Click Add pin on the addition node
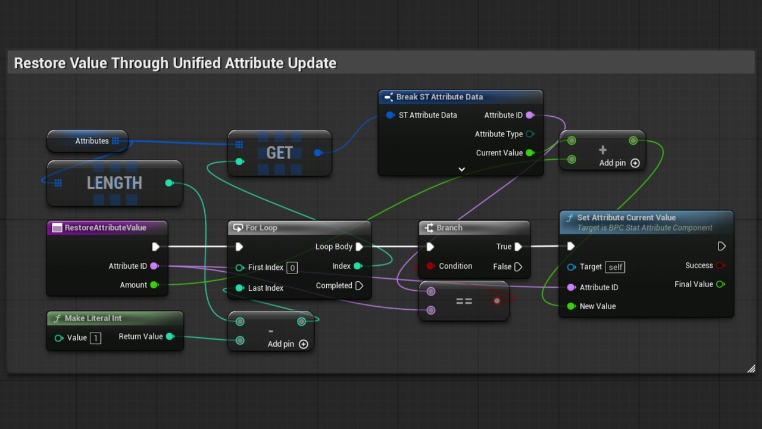Image resolution: width=762 pixels, height=429 pixels. [620, 163]
